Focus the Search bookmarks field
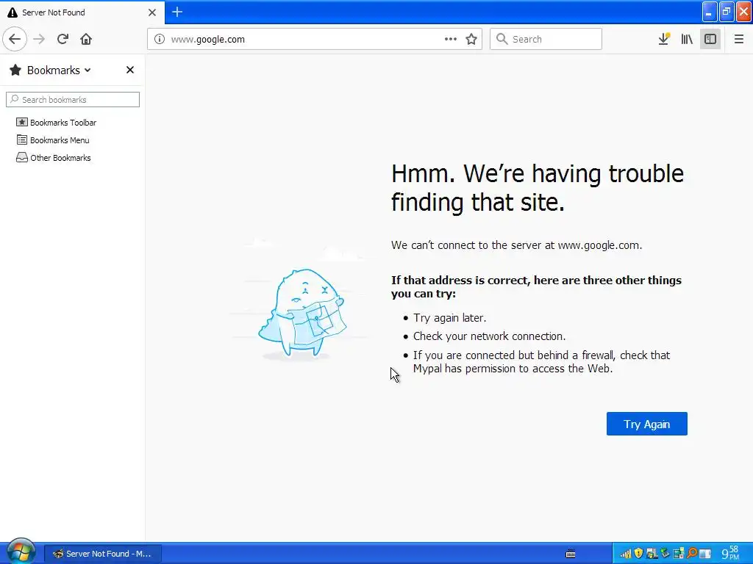Screen dimensions: 753x564 pos(73,100)
